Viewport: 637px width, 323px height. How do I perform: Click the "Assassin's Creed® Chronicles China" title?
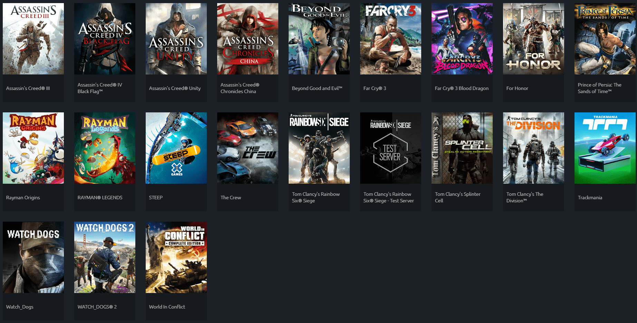pyautogui.click(x=240, y=88)
